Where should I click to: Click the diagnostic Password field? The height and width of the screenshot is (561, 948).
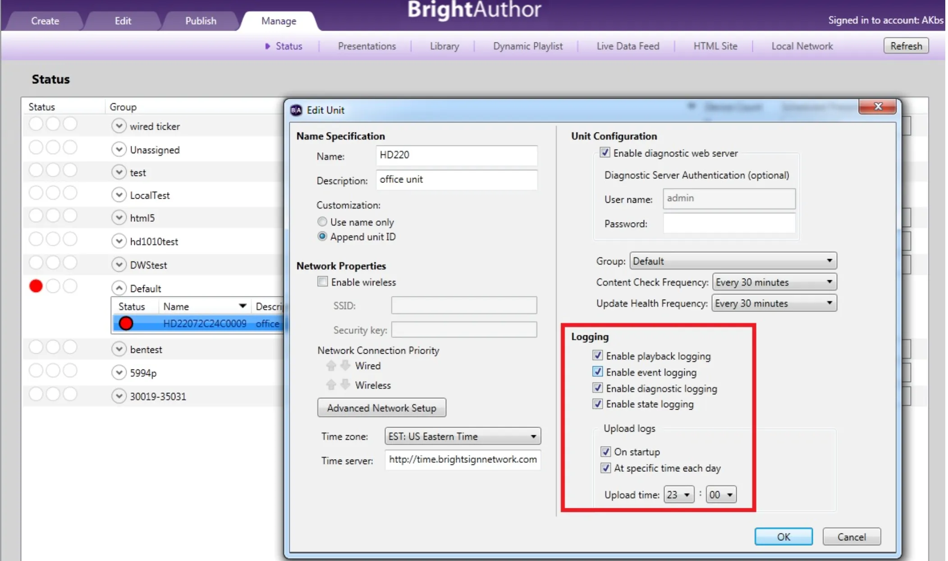click(x=729, y=223)
